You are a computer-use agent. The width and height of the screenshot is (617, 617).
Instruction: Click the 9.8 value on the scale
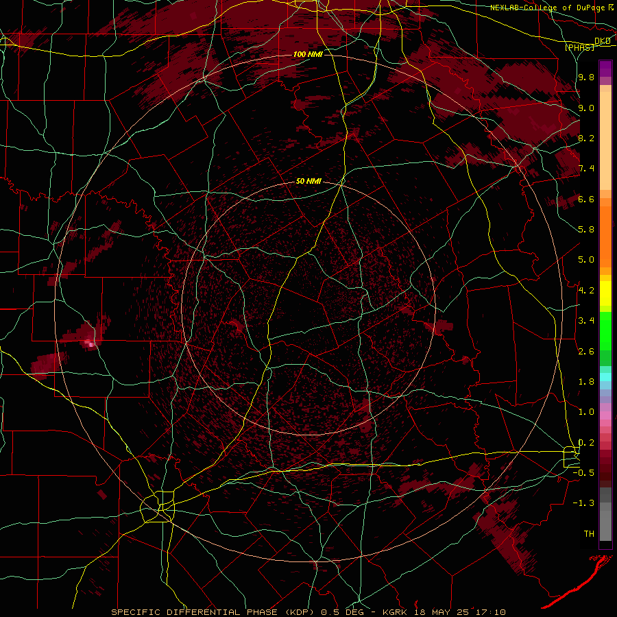pos(586,77)
